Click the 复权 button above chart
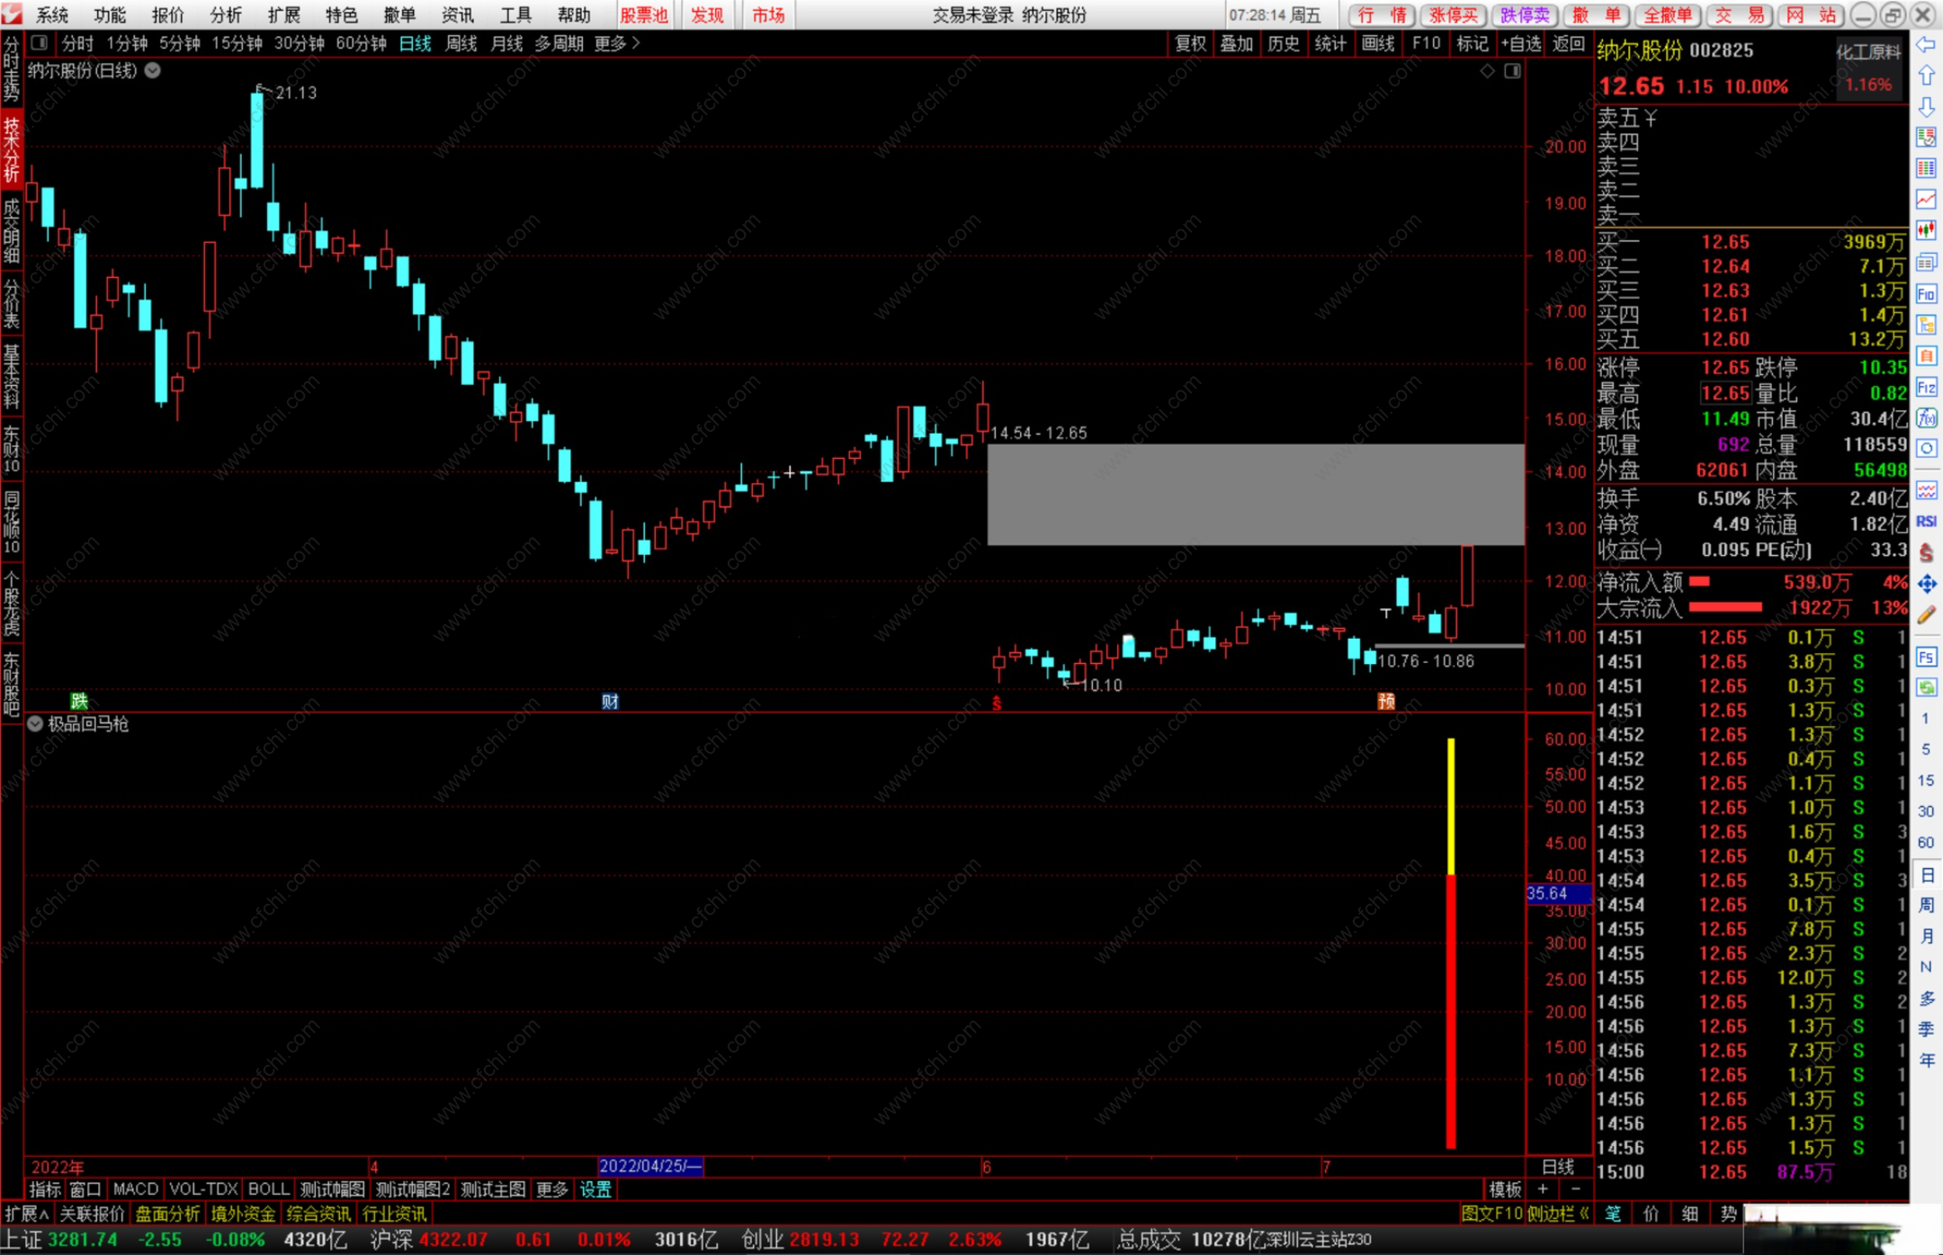This screenshot has height=1255, width=1943. coord(1189,43)
